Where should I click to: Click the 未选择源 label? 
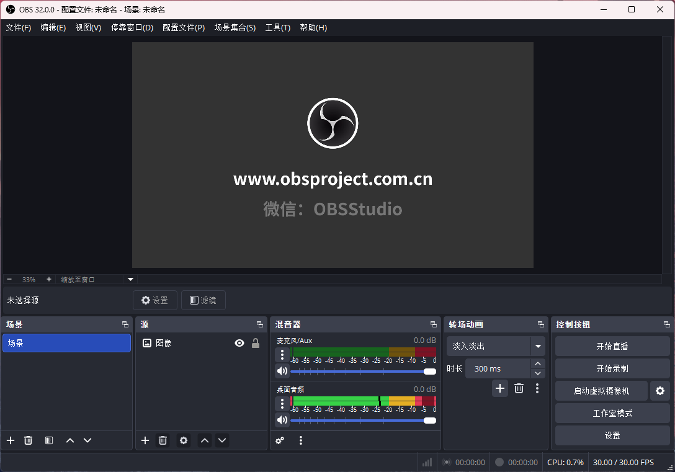tap(23, 300)
